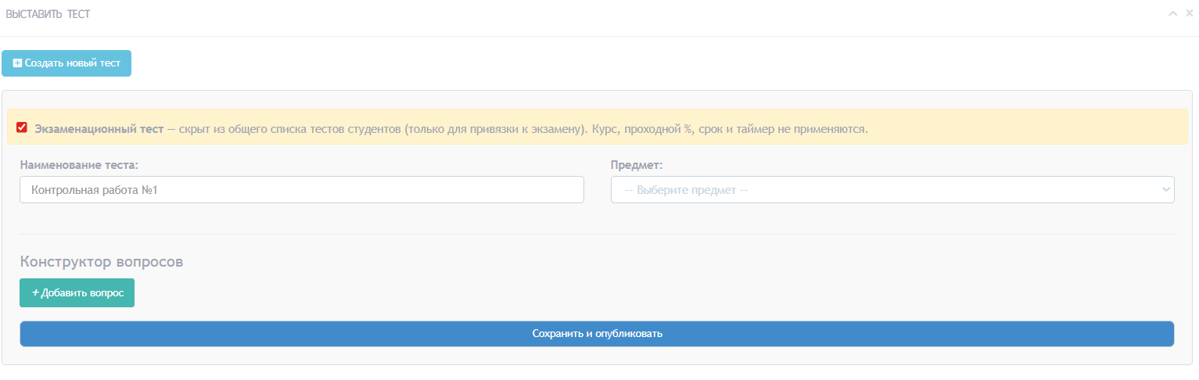Click the Выставить тест panel title

point(48,14)
